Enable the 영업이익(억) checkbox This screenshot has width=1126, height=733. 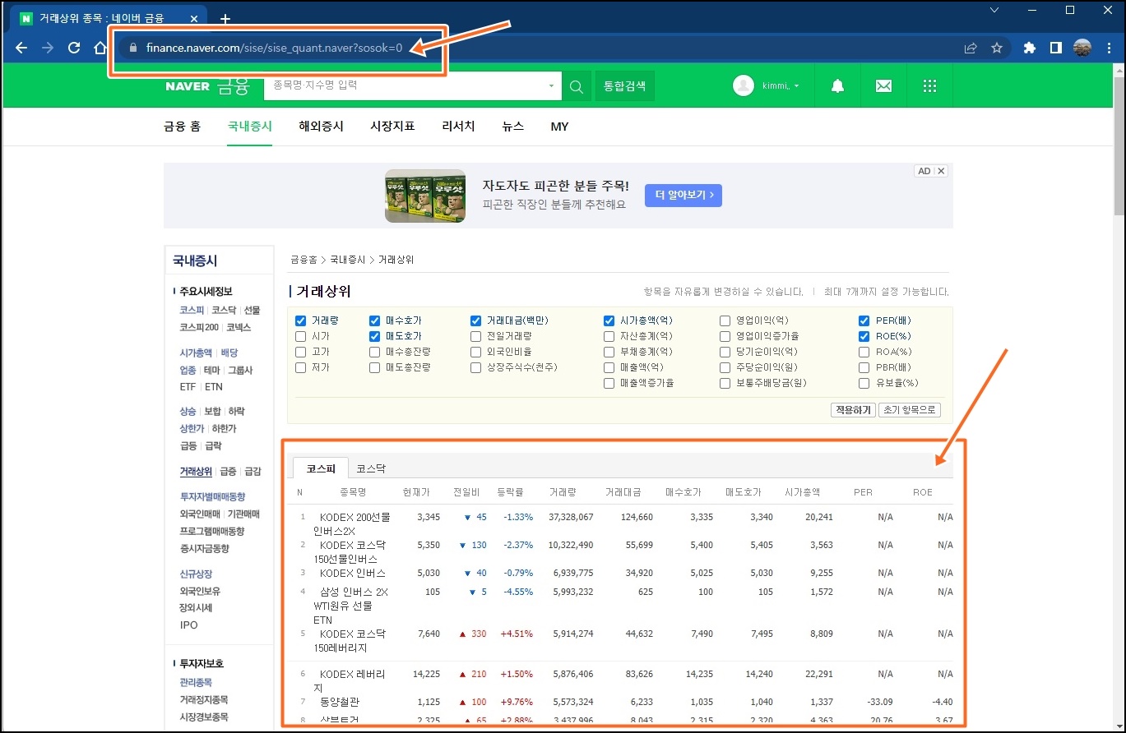point(725,320)
